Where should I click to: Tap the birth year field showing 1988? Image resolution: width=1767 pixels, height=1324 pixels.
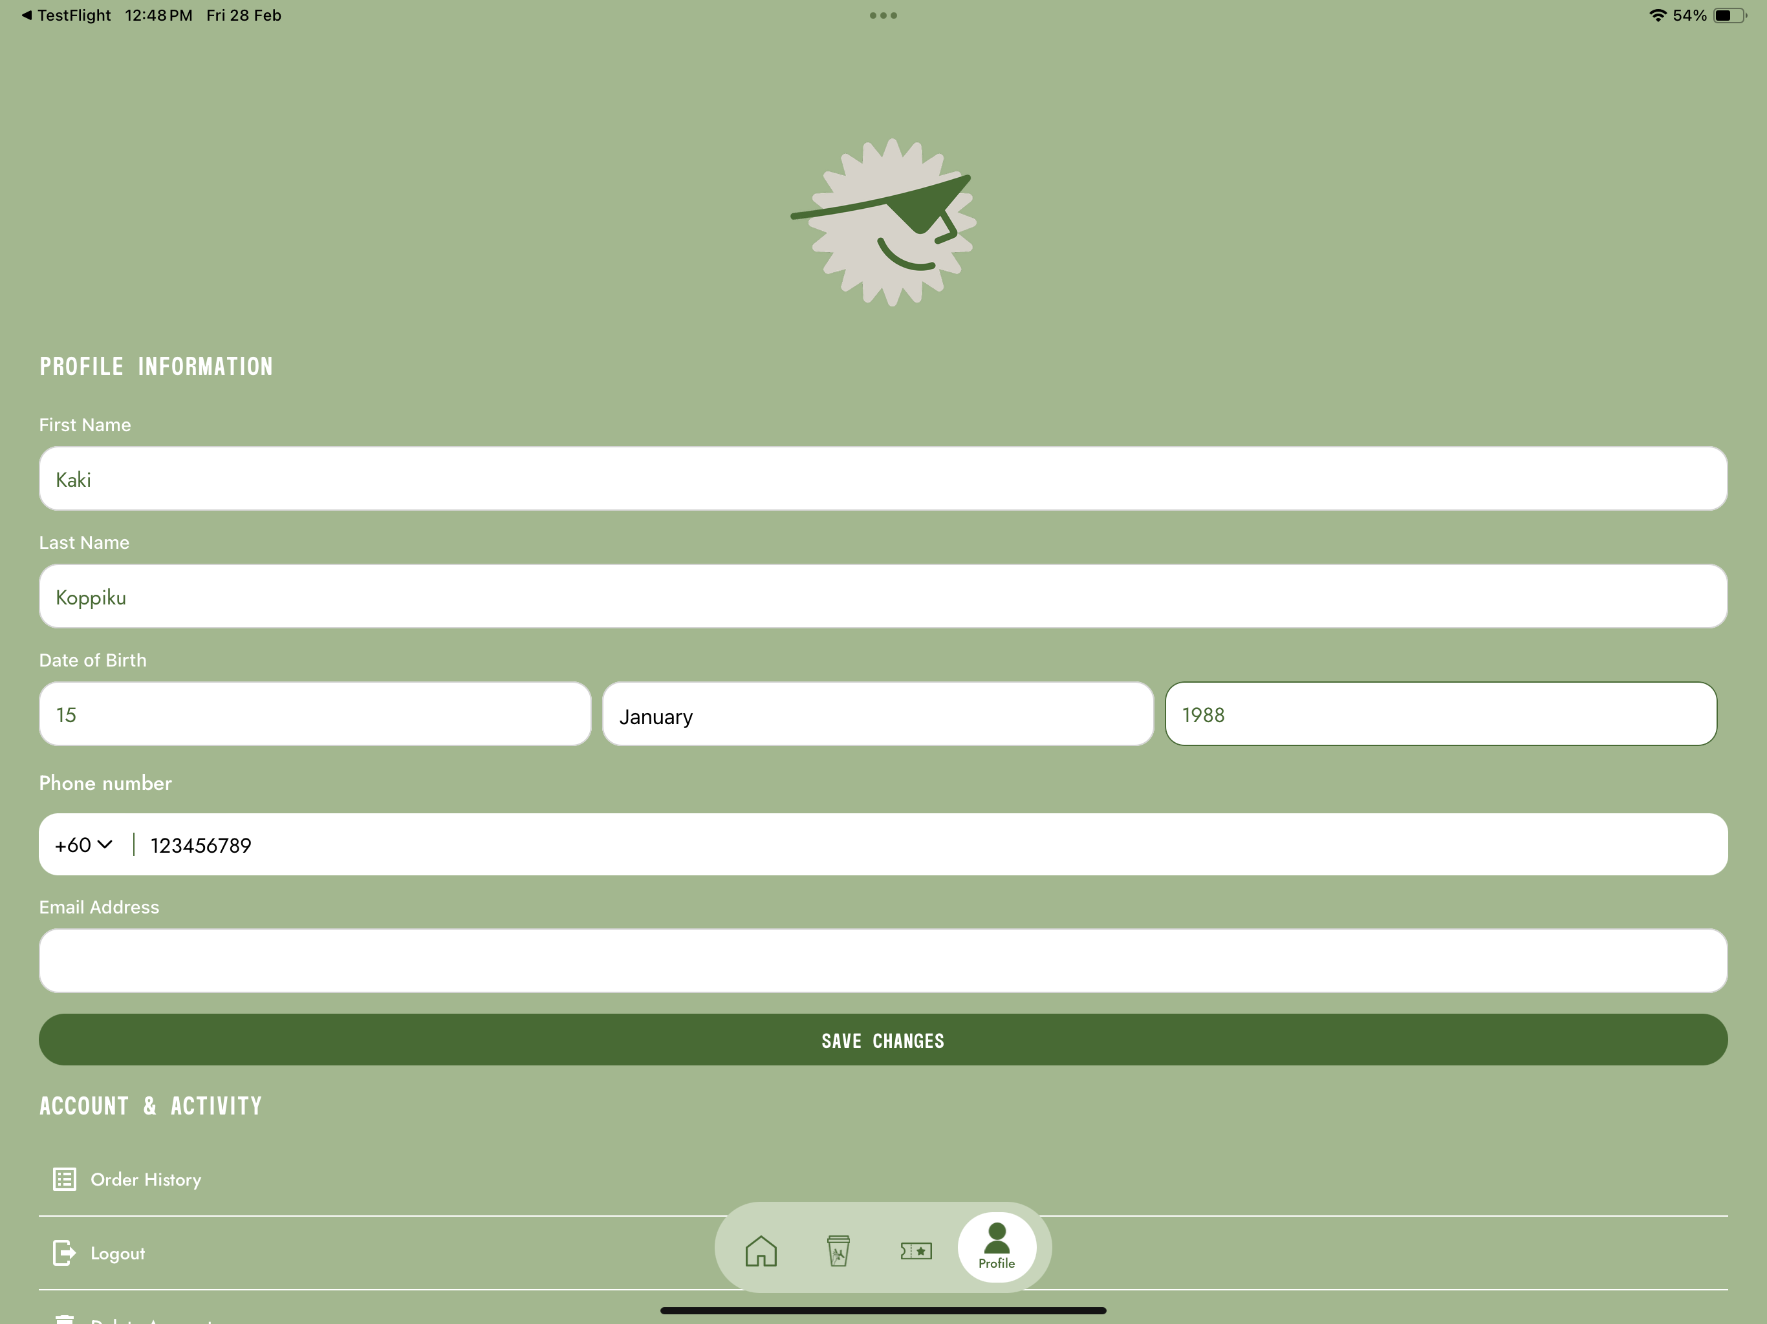pos(1440,715)
